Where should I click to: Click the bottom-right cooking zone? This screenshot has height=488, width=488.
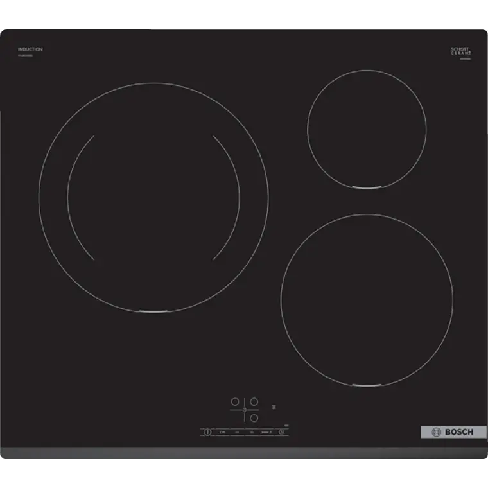coord(367,301)
